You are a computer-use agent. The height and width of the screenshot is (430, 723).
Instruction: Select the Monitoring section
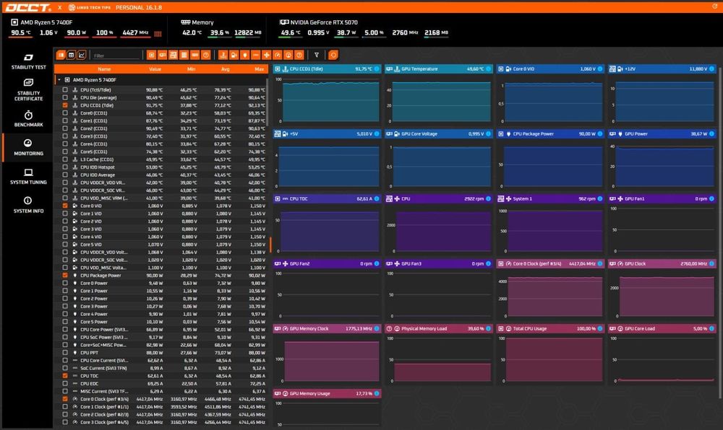pyautogui.click(x=28, y=147)
